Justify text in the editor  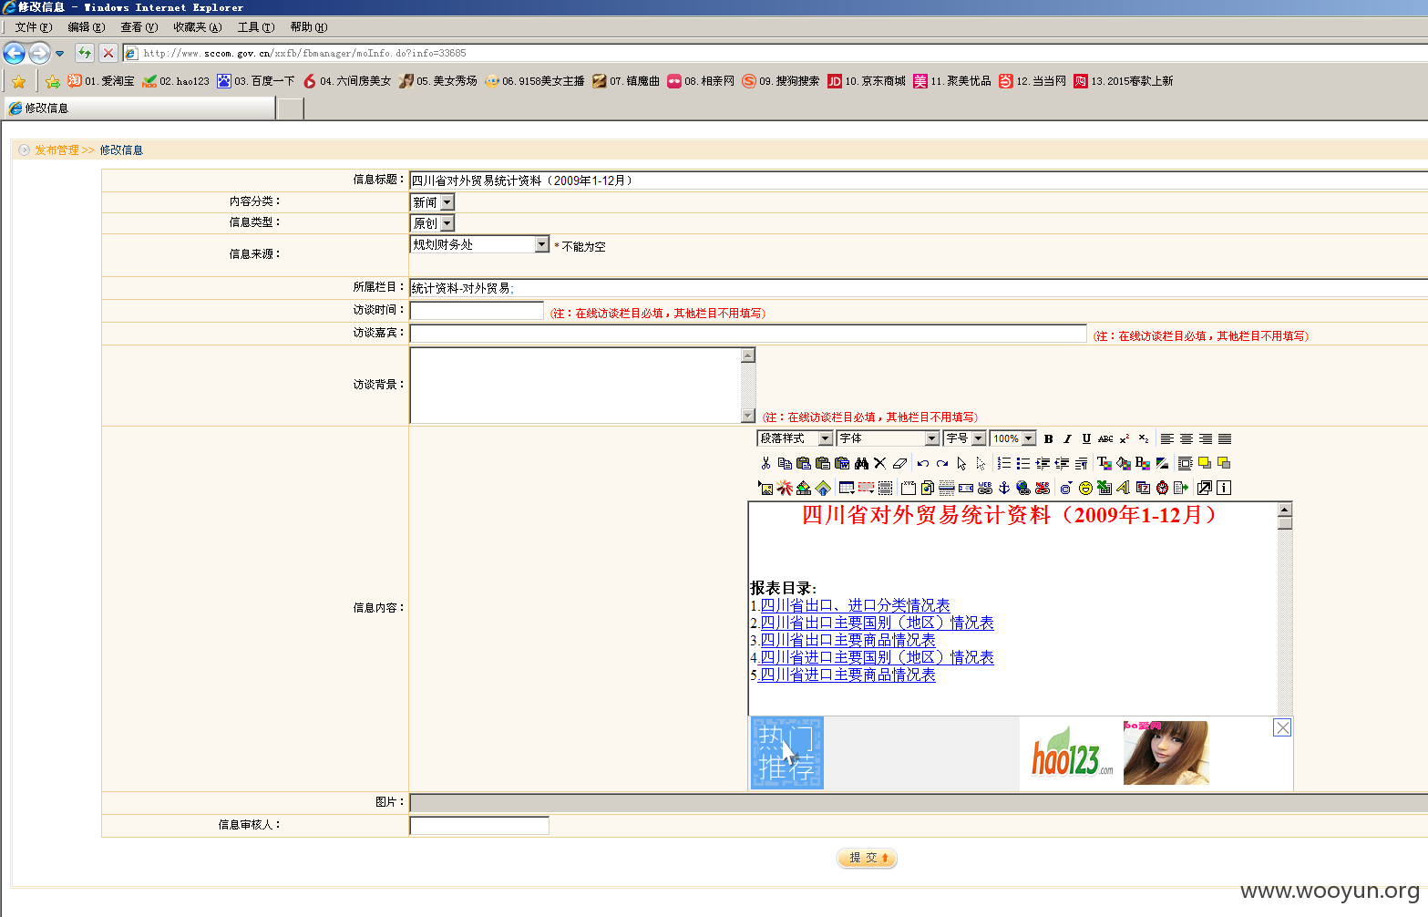pyautogui.click(x=1225, y=438)
